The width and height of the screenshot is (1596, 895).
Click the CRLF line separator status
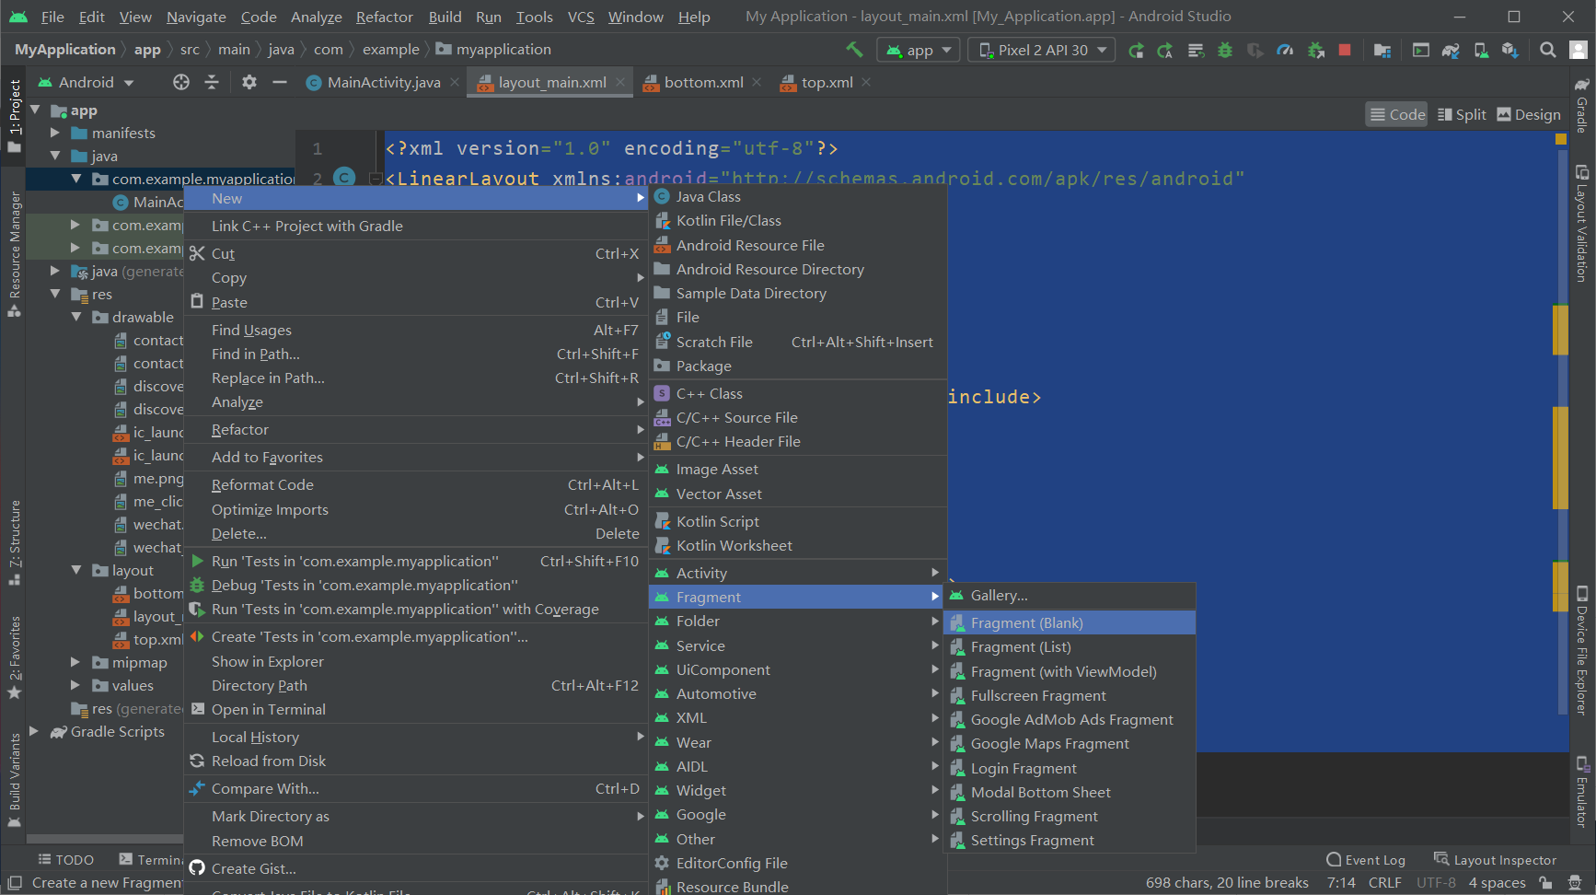[x=1384, y=882]
